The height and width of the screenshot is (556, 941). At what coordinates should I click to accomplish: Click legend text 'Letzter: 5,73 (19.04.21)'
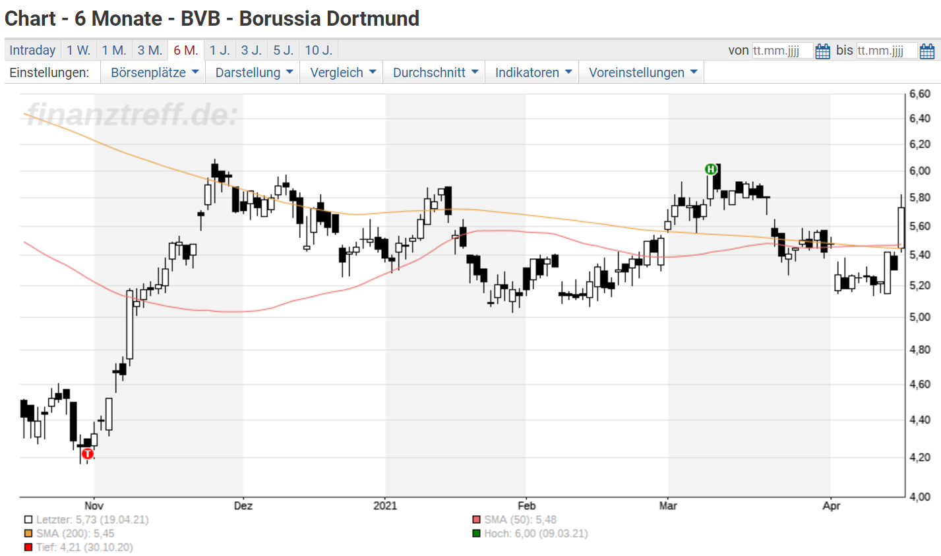(x=92, y=520)
